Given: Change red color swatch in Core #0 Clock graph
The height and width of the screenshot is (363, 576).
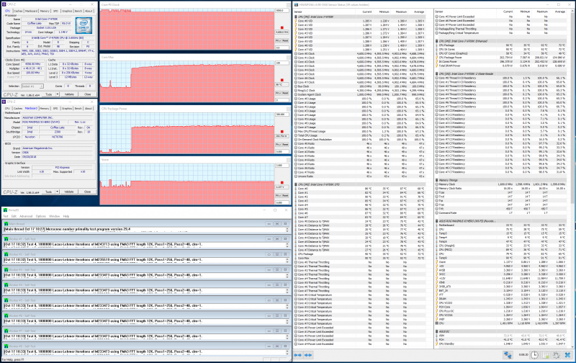Looking at the screenshot, I should click(282, 27).
